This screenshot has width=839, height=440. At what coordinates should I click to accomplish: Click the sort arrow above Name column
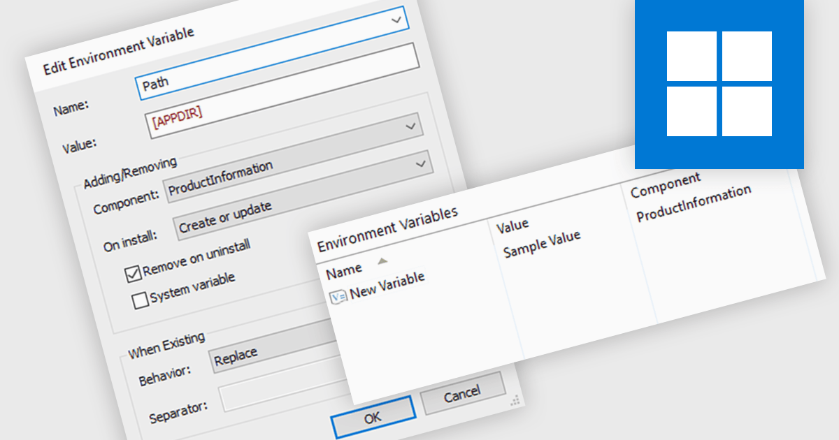point(382,261)
